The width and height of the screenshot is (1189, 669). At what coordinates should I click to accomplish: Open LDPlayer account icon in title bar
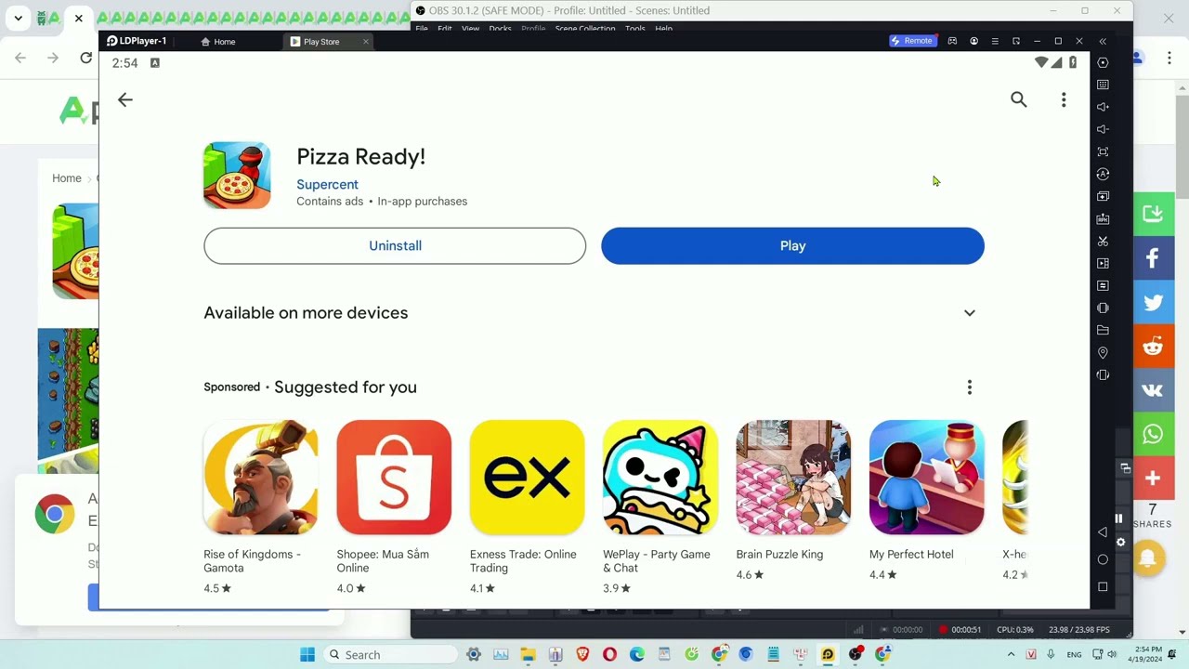(973, 41)
